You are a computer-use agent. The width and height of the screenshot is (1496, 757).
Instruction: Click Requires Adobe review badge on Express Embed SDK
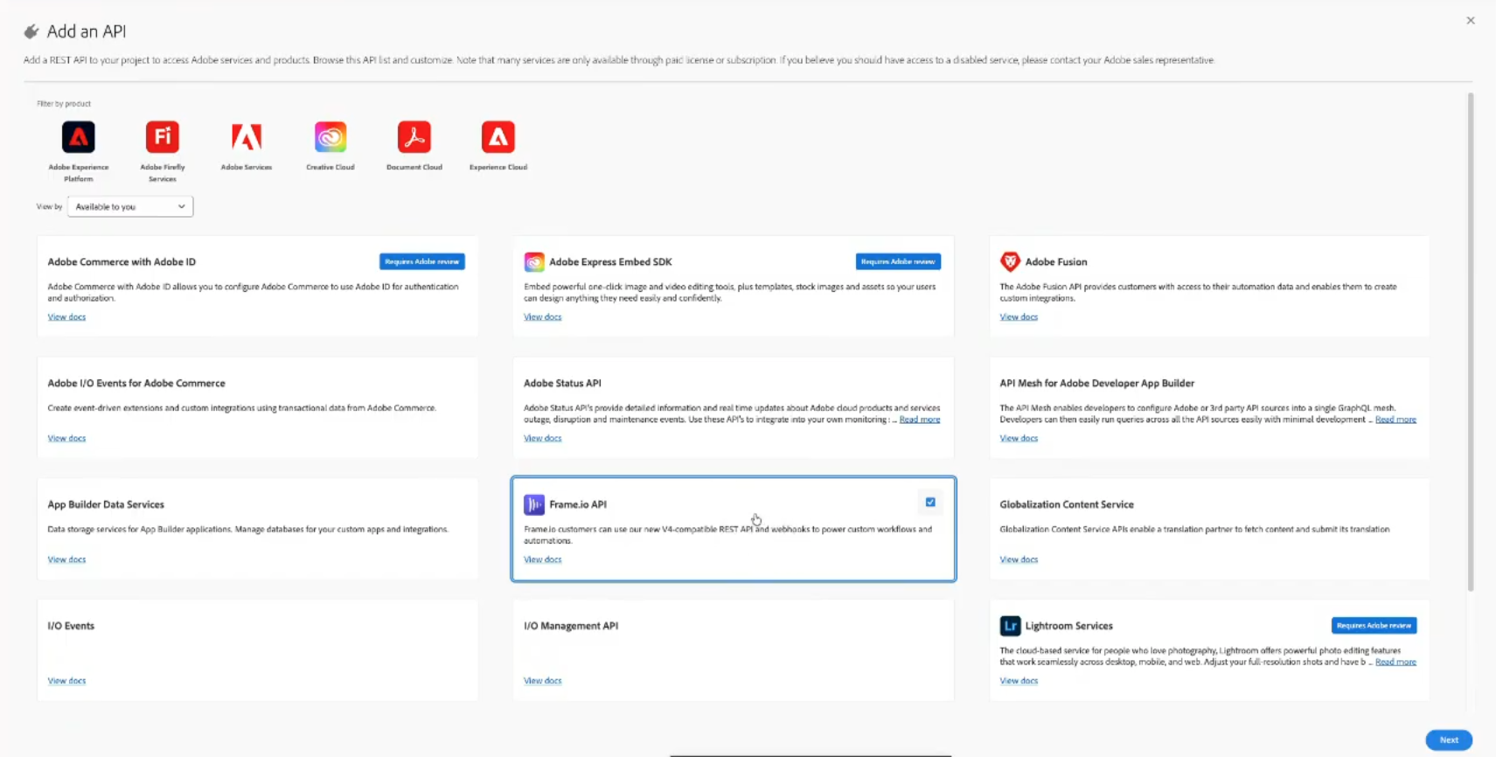[898, 261]
